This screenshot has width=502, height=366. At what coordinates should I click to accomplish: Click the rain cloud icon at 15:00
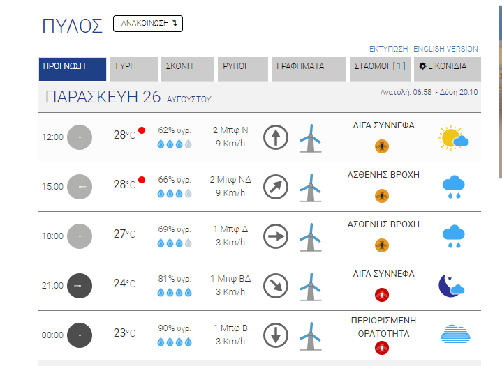[453, 187]
